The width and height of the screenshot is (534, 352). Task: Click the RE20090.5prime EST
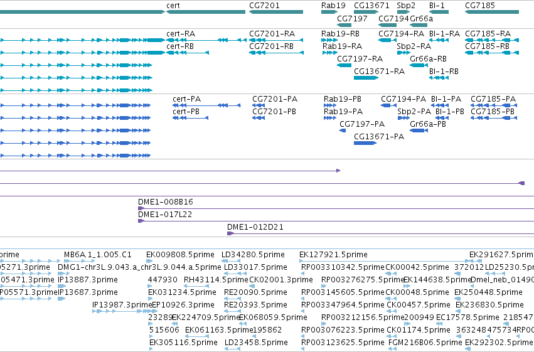[233, 299]
